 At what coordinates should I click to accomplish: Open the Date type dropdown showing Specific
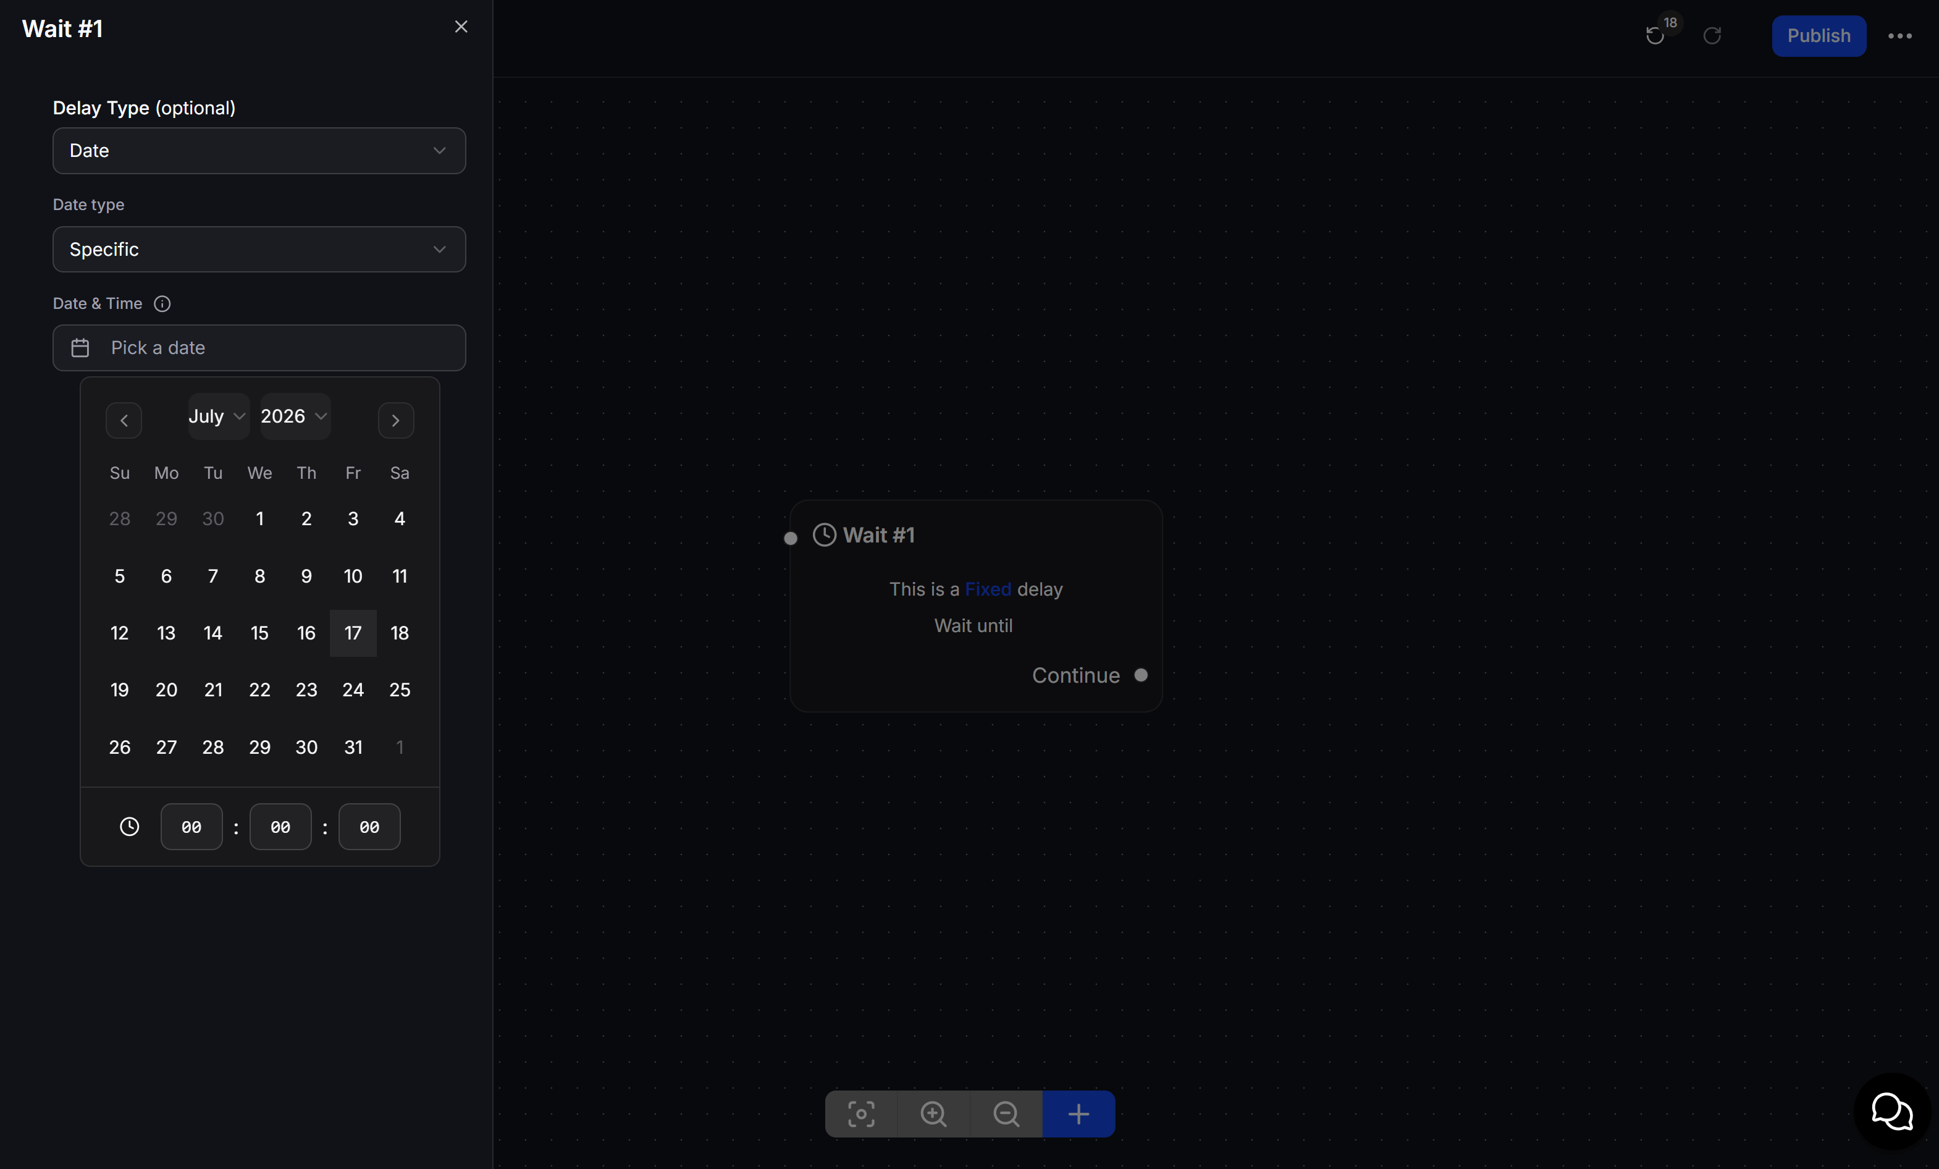(259, 250)
